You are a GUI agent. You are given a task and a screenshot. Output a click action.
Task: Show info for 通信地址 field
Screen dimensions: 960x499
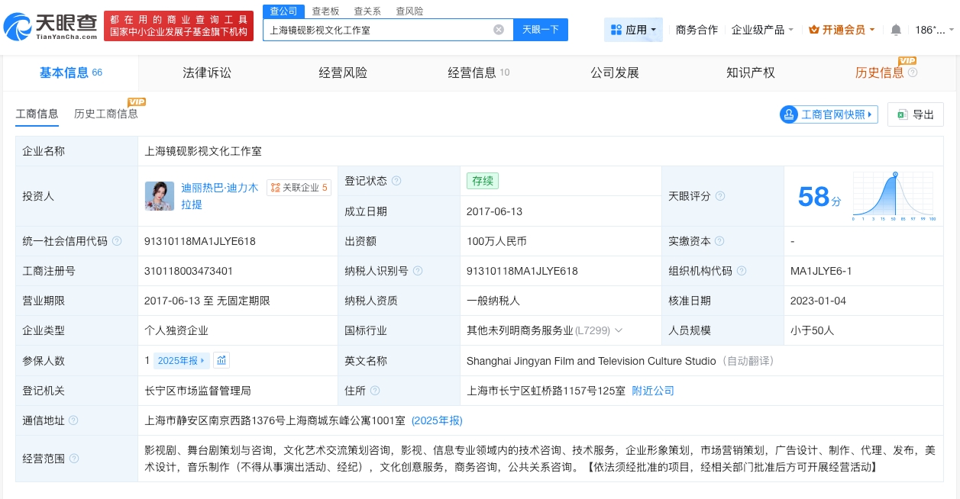[x=73, y=420]
